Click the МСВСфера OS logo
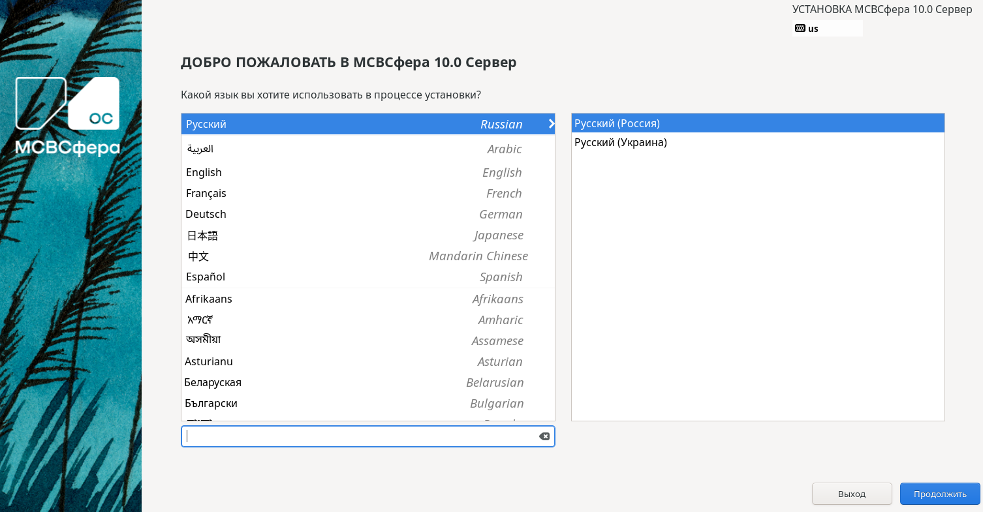Screen dimensions: 983x512 [68, 117]
